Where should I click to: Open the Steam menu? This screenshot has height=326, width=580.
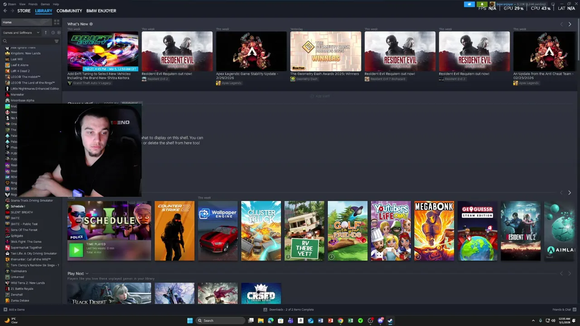pyautogui.click(x=11, y=4)
